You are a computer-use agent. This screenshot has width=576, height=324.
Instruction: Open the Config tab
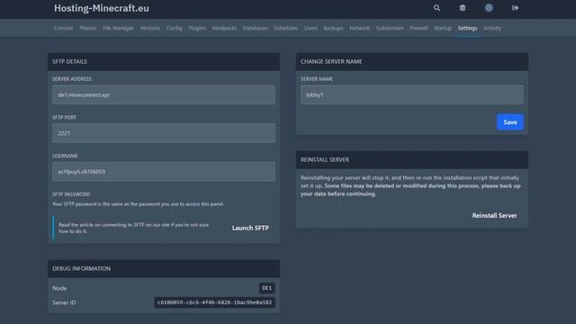174,28
